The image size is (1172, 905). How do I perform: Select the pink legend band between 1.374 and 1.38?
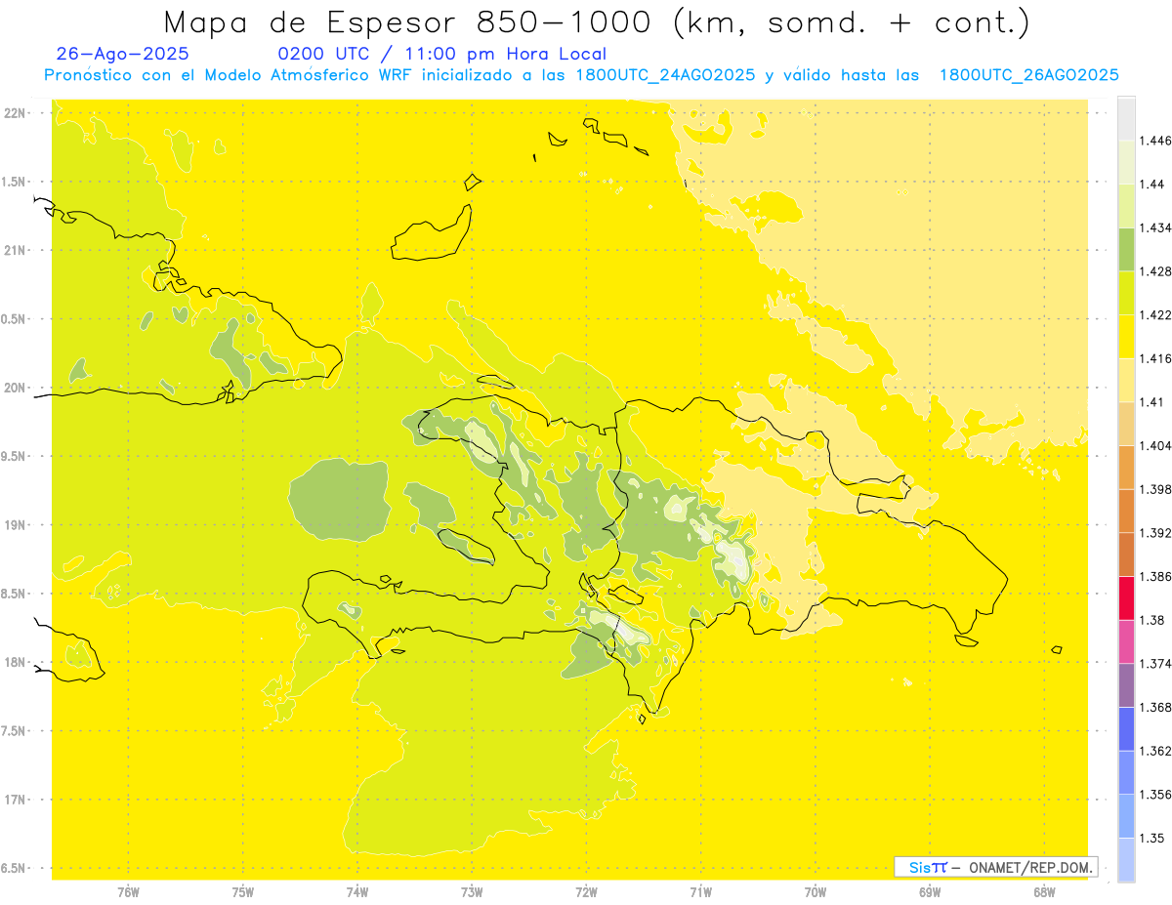click(1126, 641)
